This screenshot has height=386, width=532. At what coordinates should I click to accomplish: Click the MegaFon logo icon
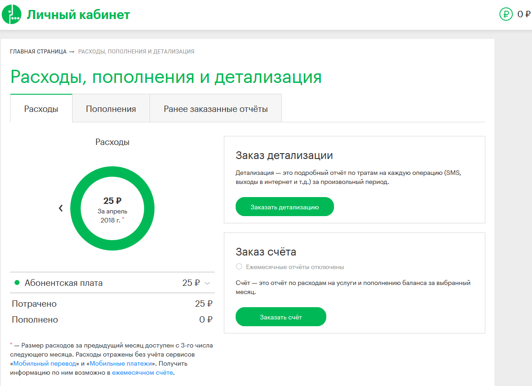tap(12, 14)
